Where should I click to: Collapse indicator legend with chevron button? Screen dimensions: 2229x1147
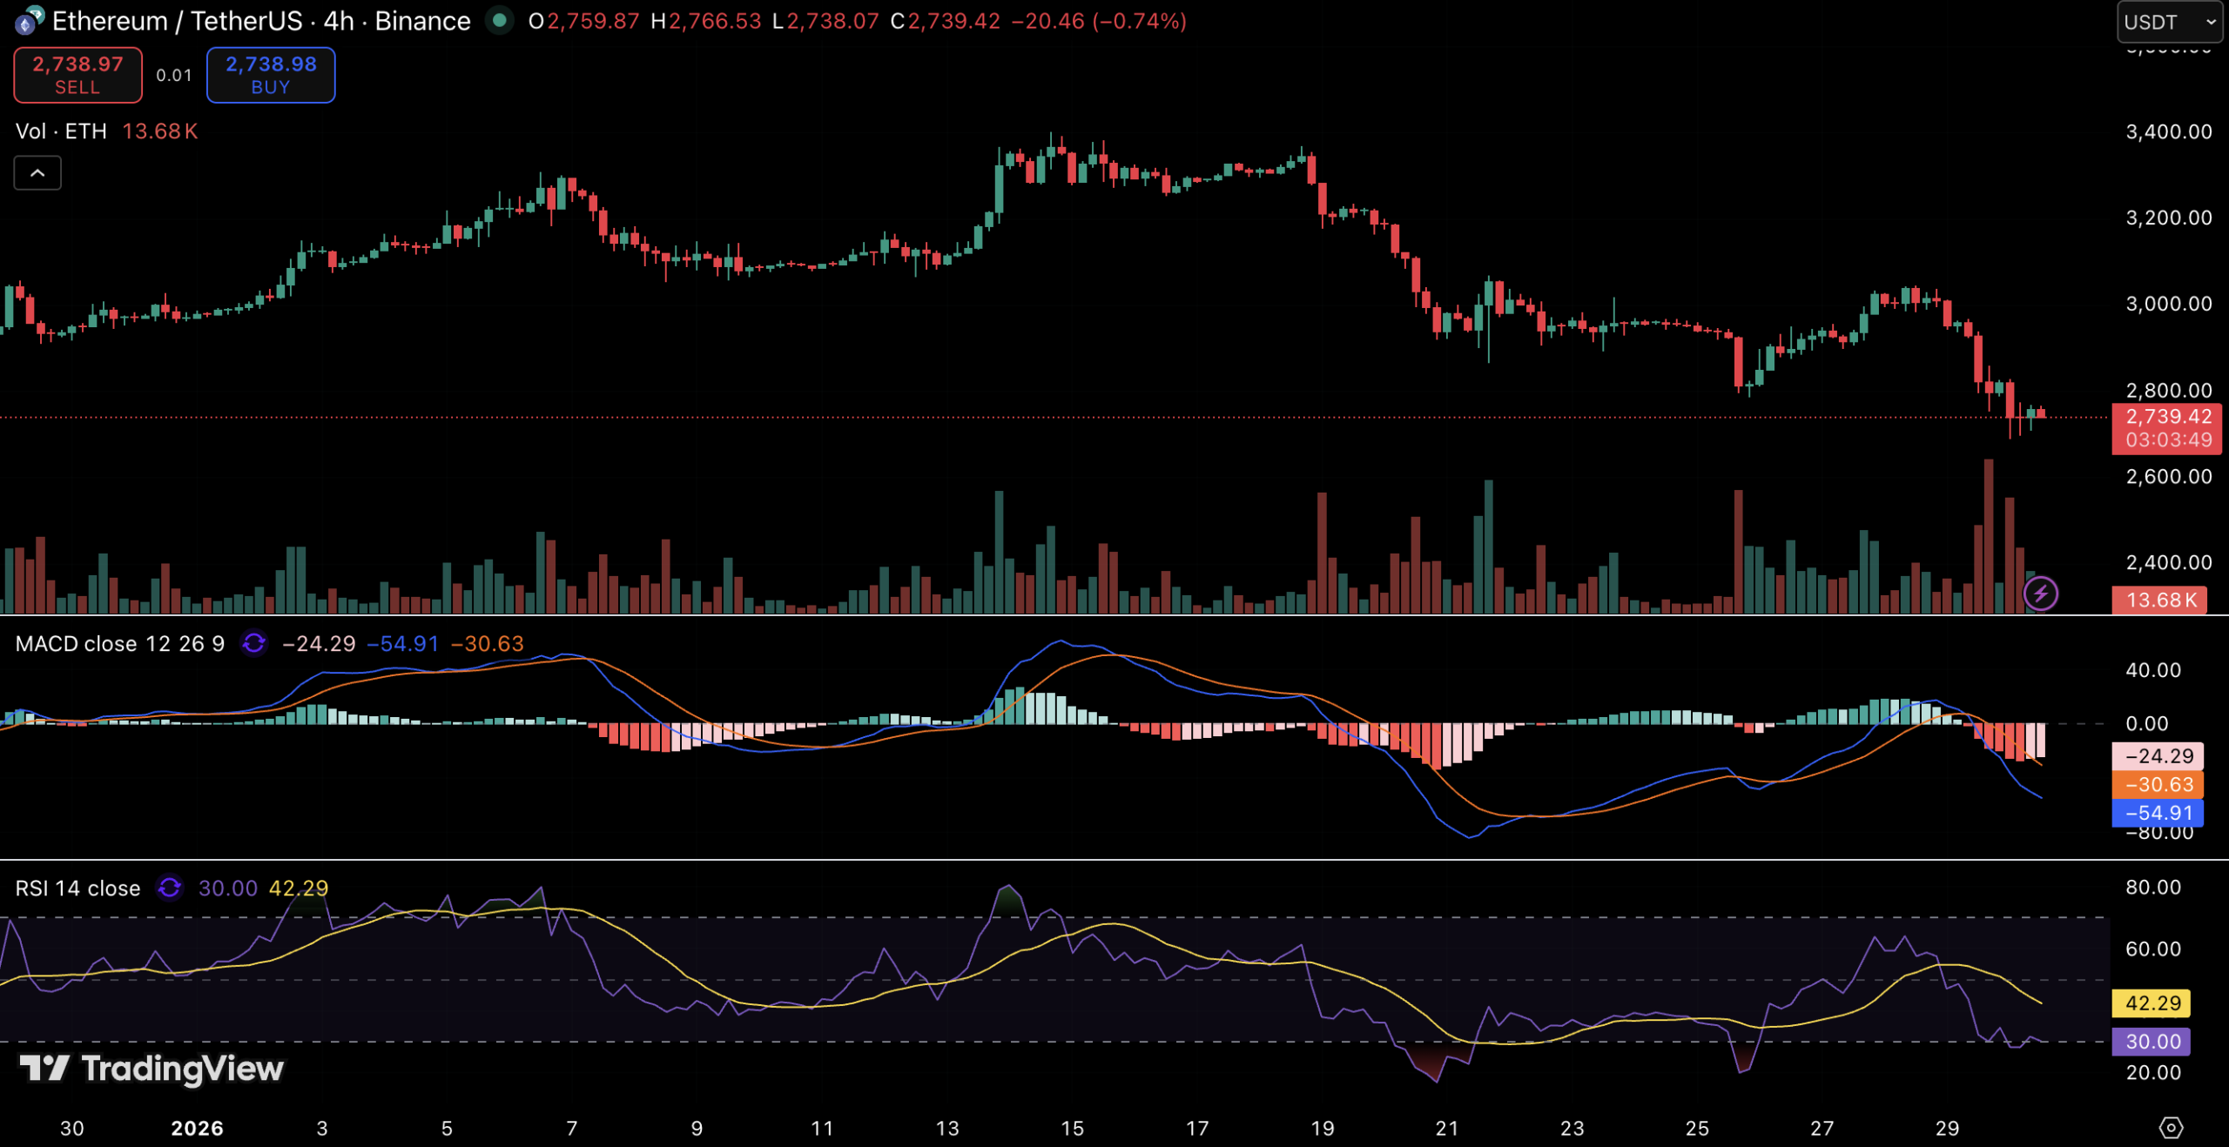pyautogui.click(x=37, y=173)
